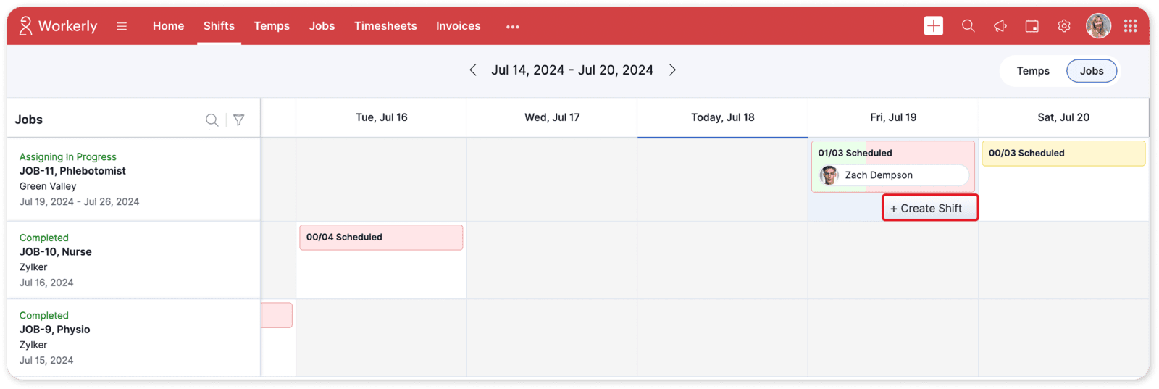
Task: Open partially visible JOB-9 shift card
Action: (x=277, y=315)
